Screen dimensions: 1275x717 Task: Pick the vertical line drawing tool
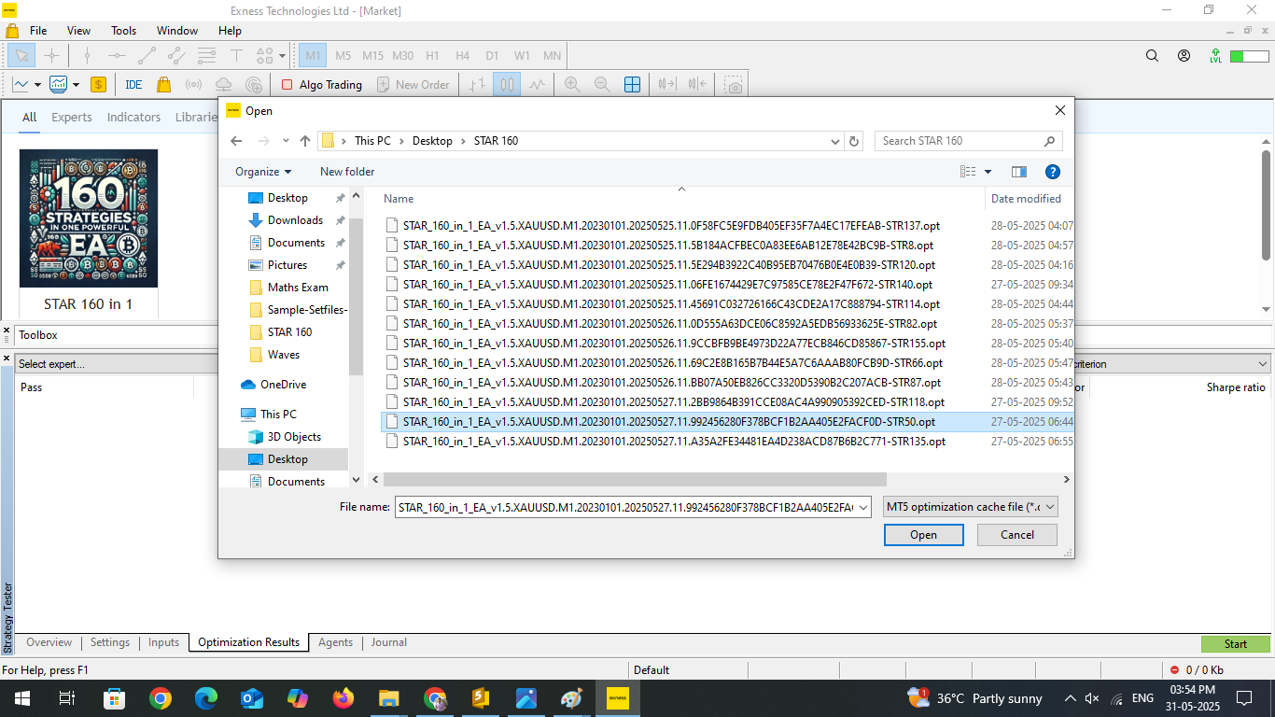tap(87, 55)
